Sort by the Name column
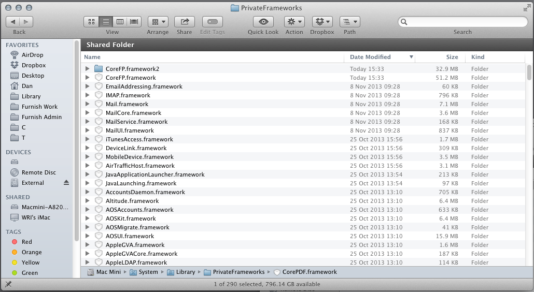 coord(213,57)
